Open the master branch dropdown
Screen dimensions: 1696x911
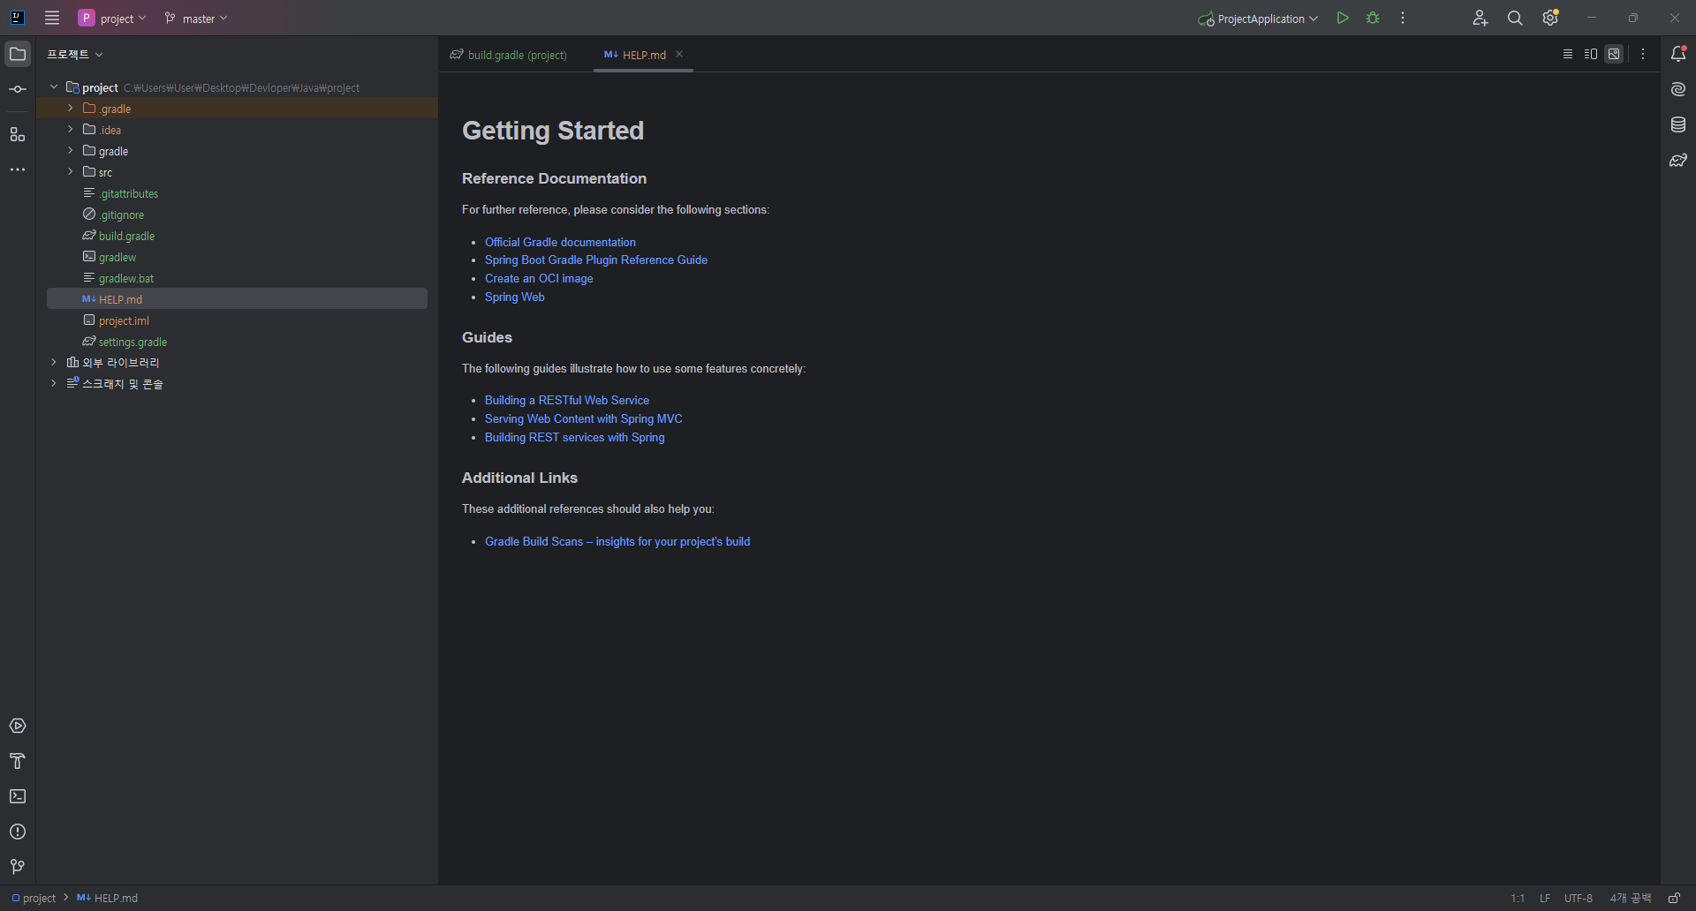(x=196, y=18)
